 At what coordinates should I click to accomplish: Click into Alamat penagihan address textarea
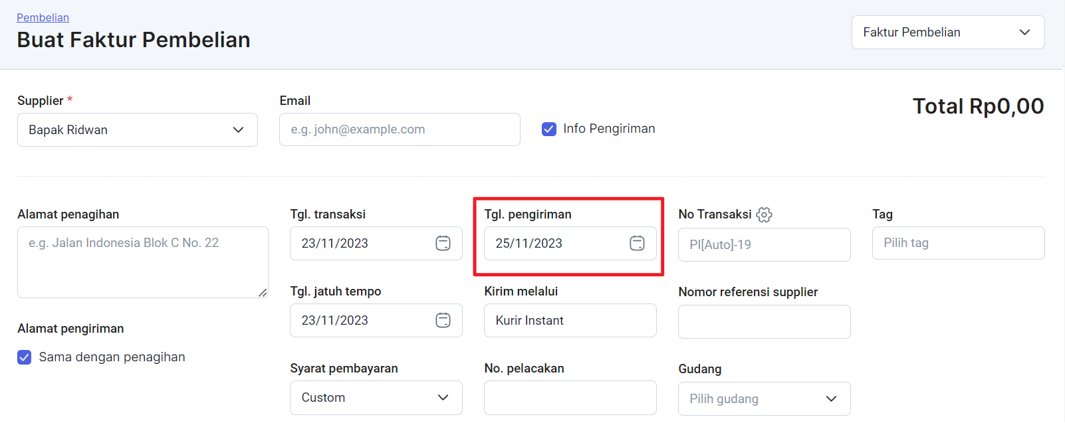(143, 262)
